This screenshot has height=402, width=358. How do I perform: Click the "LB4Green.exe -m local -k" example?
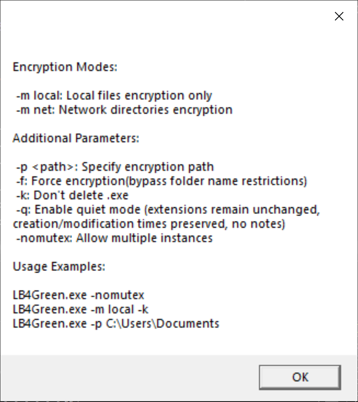pyautogui.click(x=81, y=310)
